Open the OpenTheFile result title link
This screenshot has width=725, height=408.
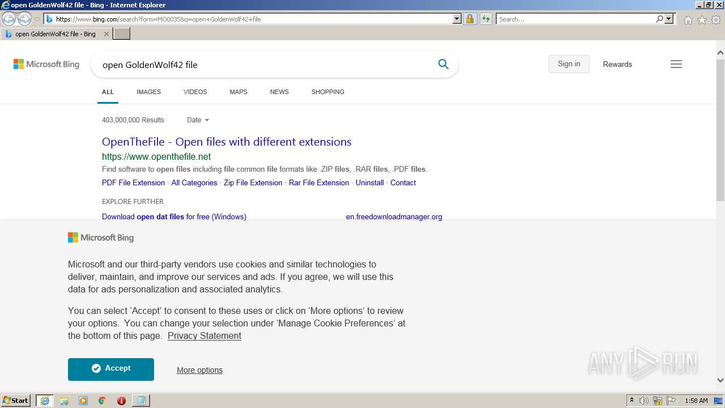point(227,142)
